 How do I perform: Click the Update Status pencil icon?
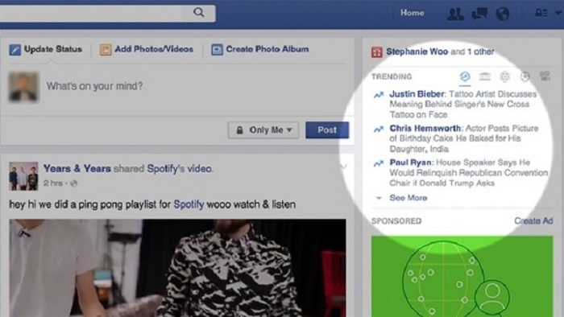tap(15, 50)
